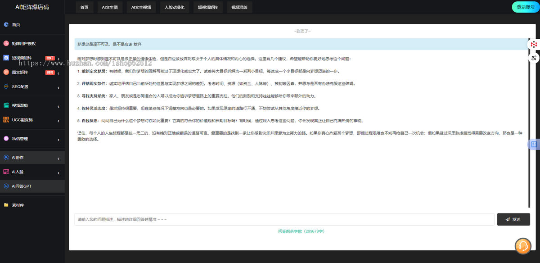Screen dimensions: 540x263
Task: Click the 矩阵用户授权 sidebar icon
Action: click(x=6, y=44)
